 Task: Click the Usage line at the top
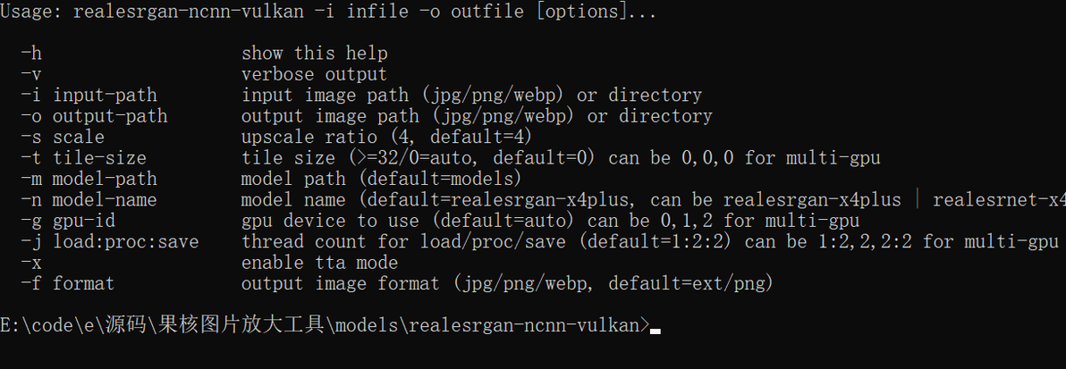[328, 13]
